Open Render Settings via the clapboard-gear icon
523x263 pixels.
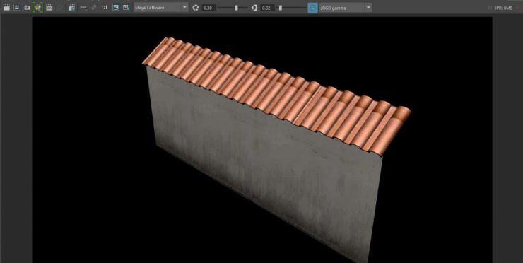tap(71, 7)
